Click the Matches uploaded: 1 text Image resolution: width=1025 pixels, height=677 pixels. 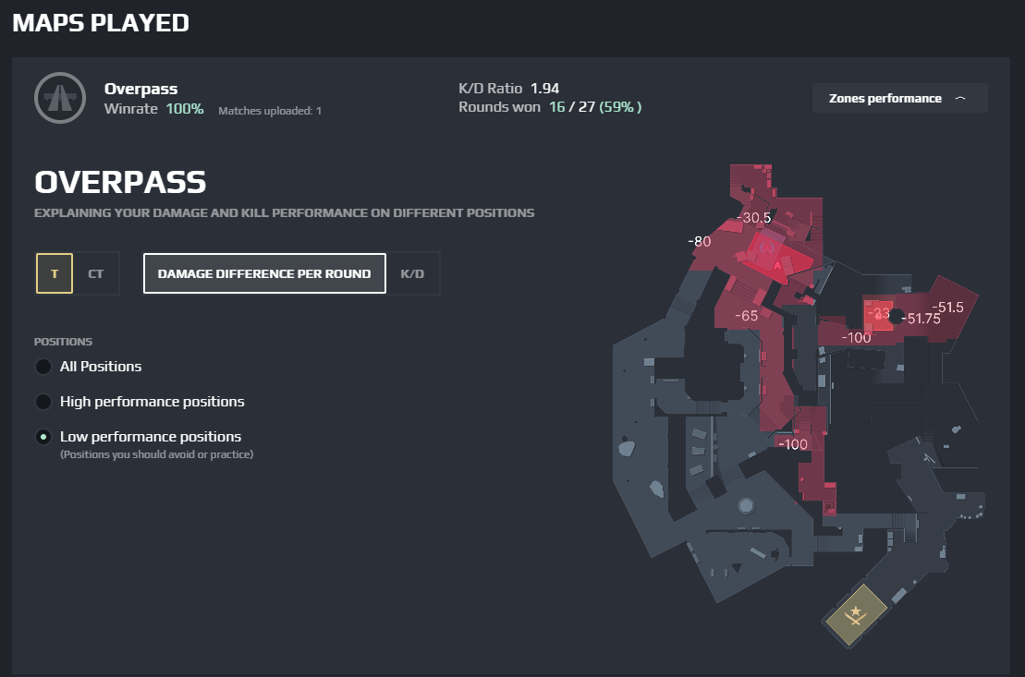(x=270, y=111)
